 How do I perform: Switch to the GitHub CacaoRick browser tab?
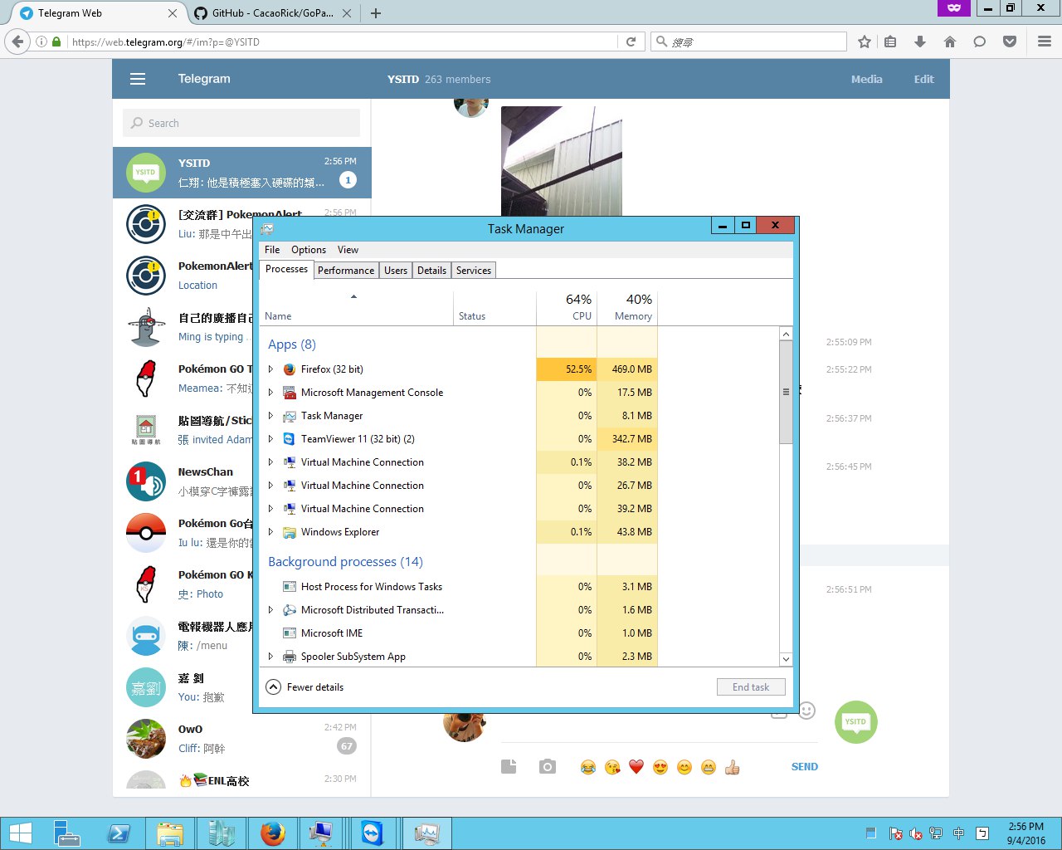coord(272,13)
